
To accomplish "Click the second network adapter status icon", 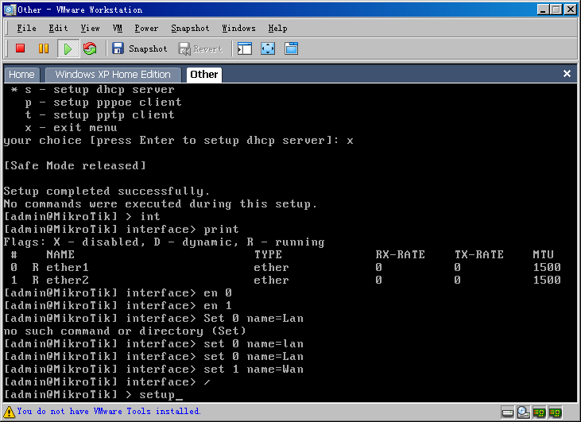I will (556, 412).
